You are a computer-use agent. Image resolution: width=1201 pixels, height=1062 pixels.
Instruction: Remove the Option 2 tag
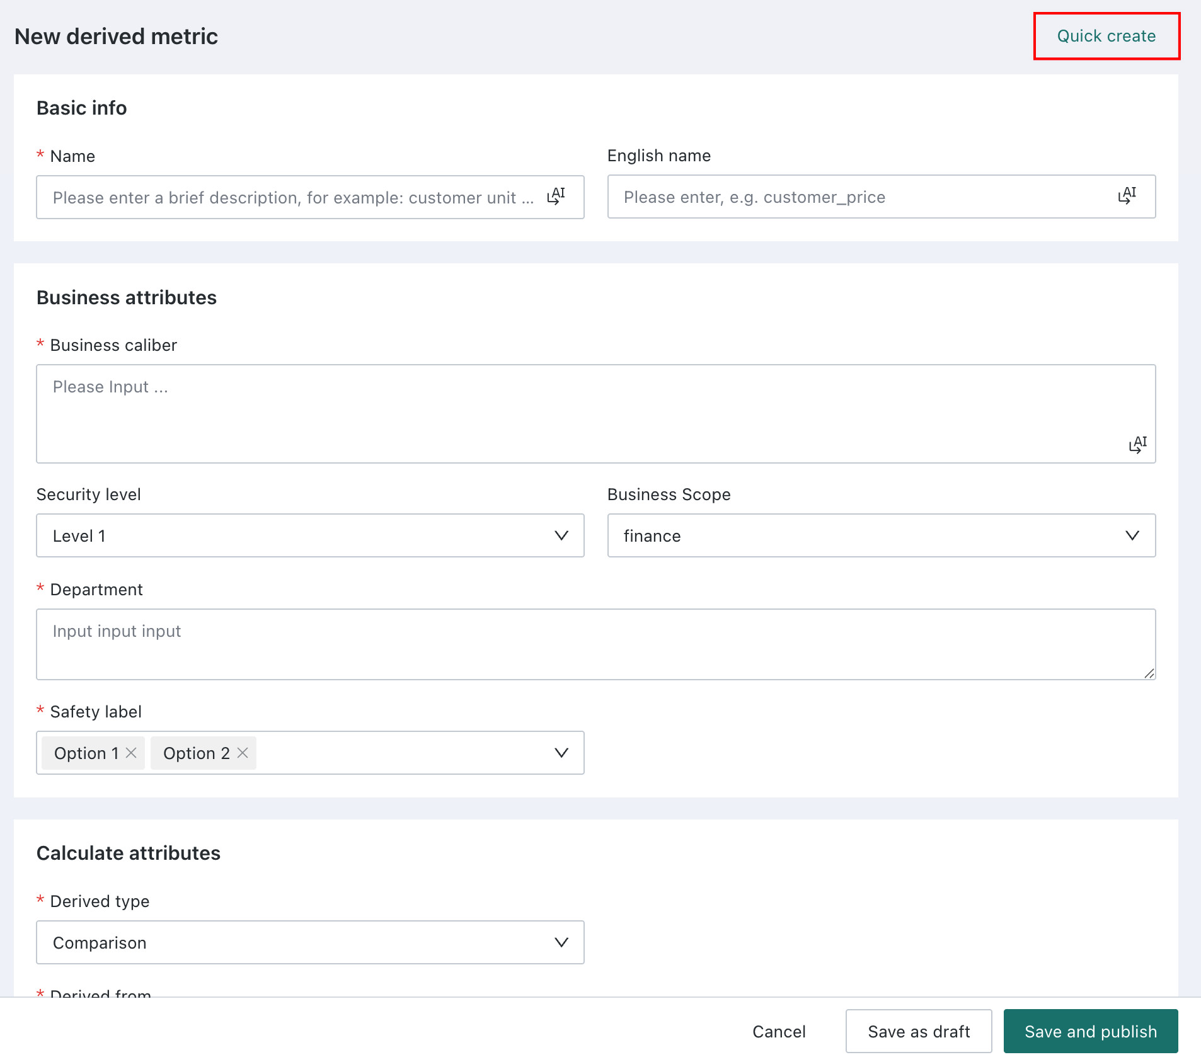point(243,753)
